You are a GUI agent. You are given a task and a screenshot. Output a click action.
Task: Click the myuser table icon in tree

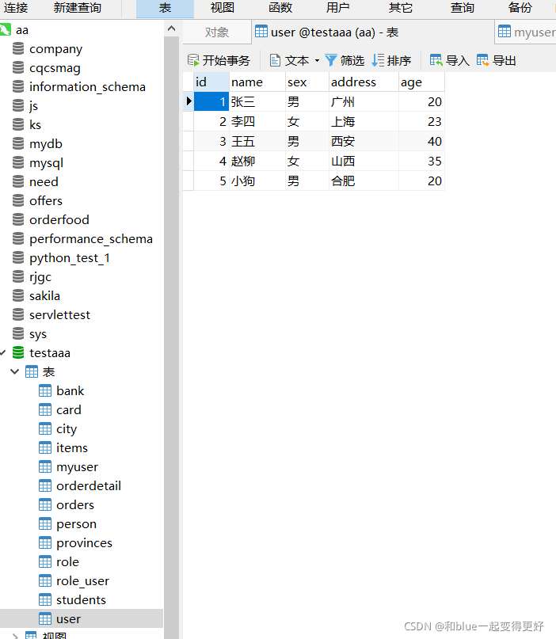tap(45, 467)
